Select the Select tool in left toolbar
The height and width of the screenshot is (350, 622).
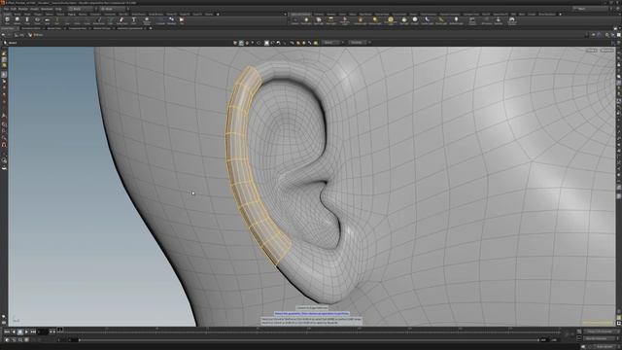point(4,75)
